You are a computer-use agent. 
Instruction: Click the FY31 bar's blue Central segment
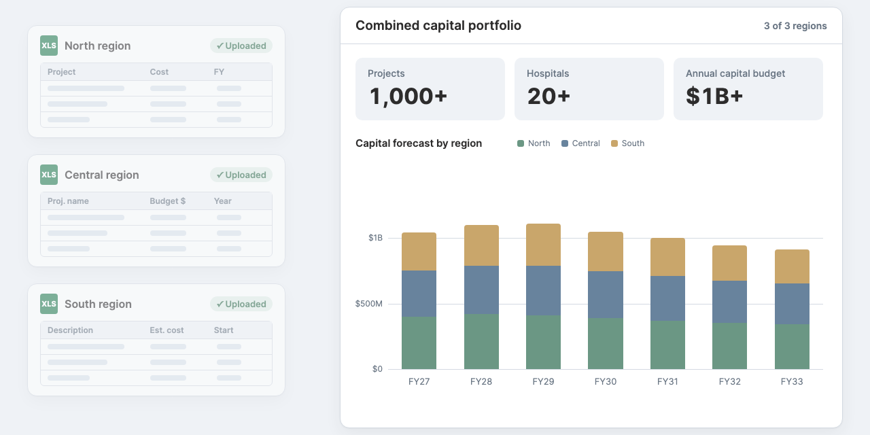pyautogui.click(x=667, y=298)
